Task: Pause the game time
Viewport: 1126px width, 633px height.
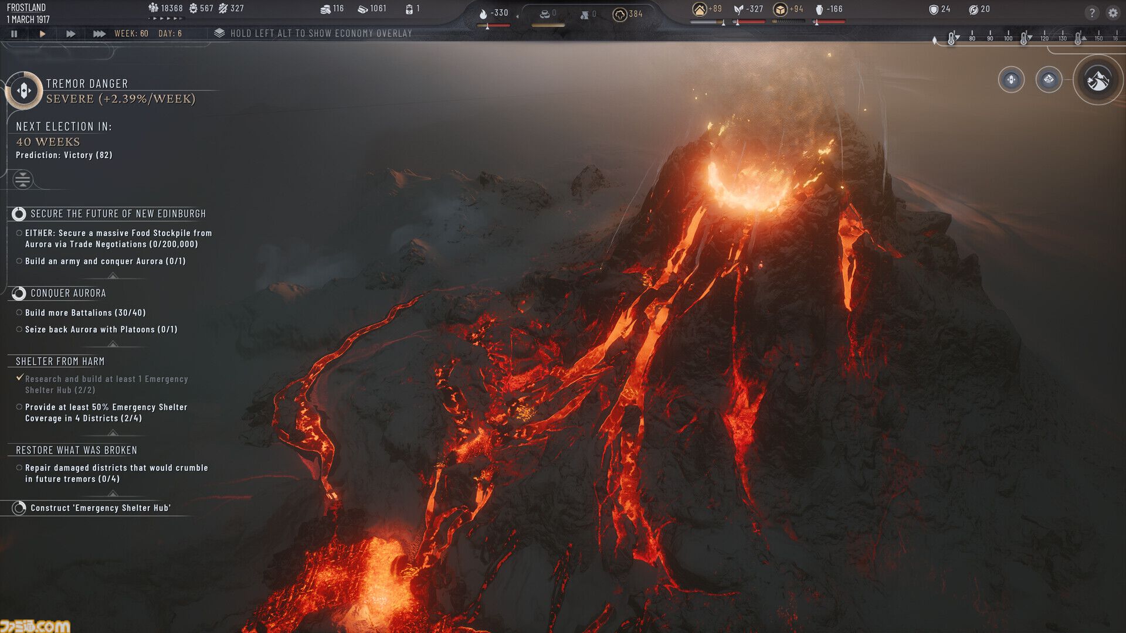Action: point(14,34)
